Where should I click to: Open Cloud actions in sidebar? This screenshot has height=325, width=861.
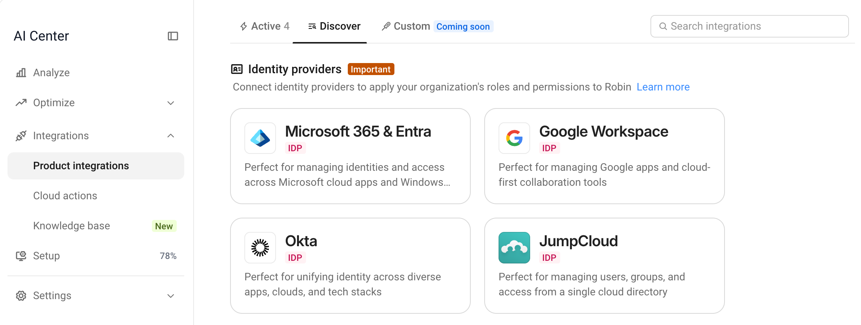point(96,196)
